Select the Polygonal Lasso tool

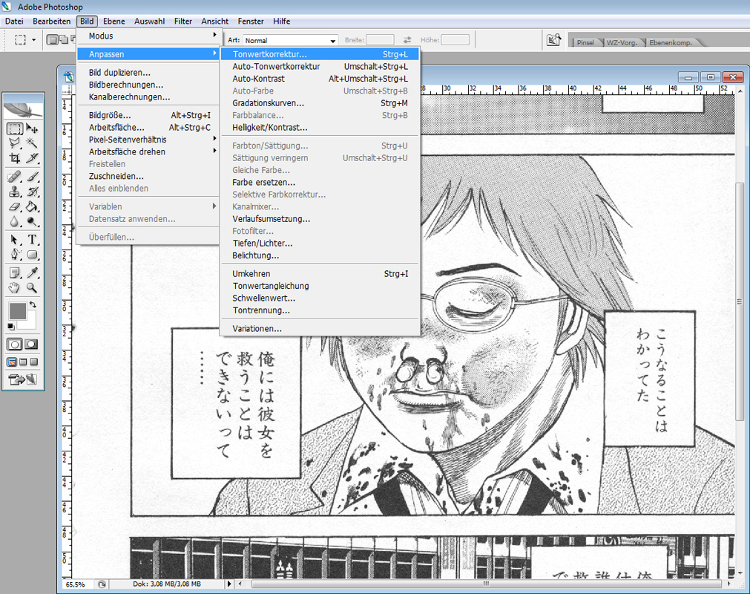tap(14, 143)
